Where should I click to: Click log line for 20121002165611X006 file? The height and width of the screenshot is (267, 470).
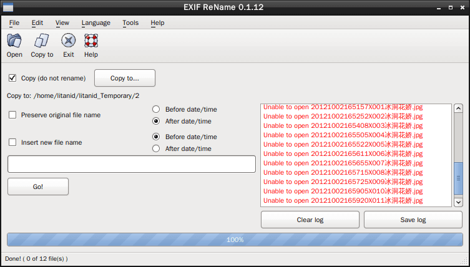click(343, 153)
